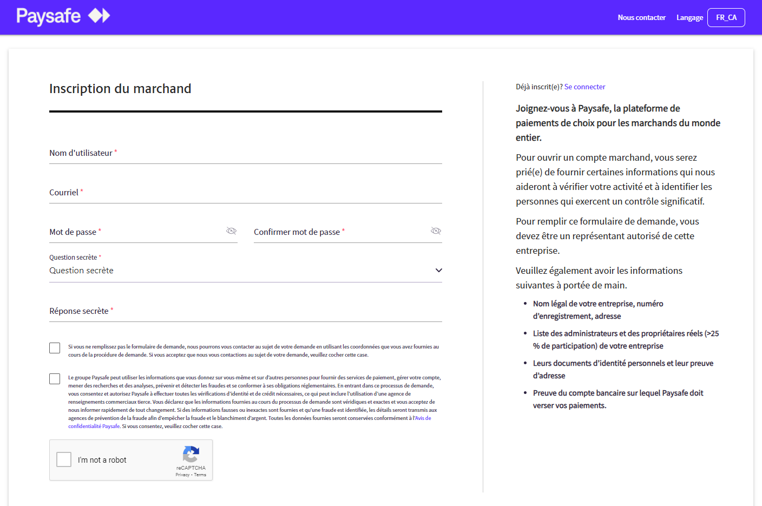Open reCAPTCHA Terms page
Viewport: 762px width, 506px height.
click(200, 474)
